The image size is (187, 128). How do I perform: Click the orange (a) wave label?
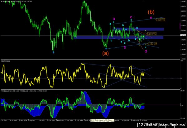pos(106,54)
